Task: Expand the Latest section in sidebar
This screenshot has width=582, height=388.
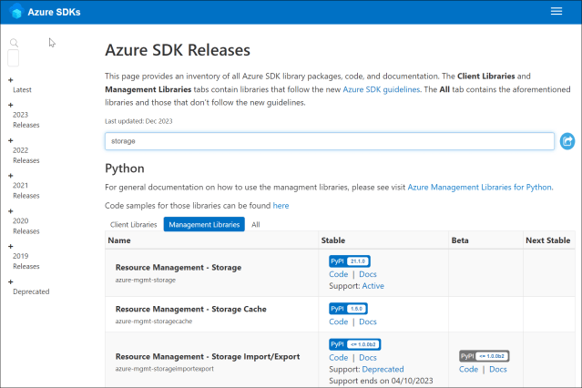Action: [x=11, y=80]
